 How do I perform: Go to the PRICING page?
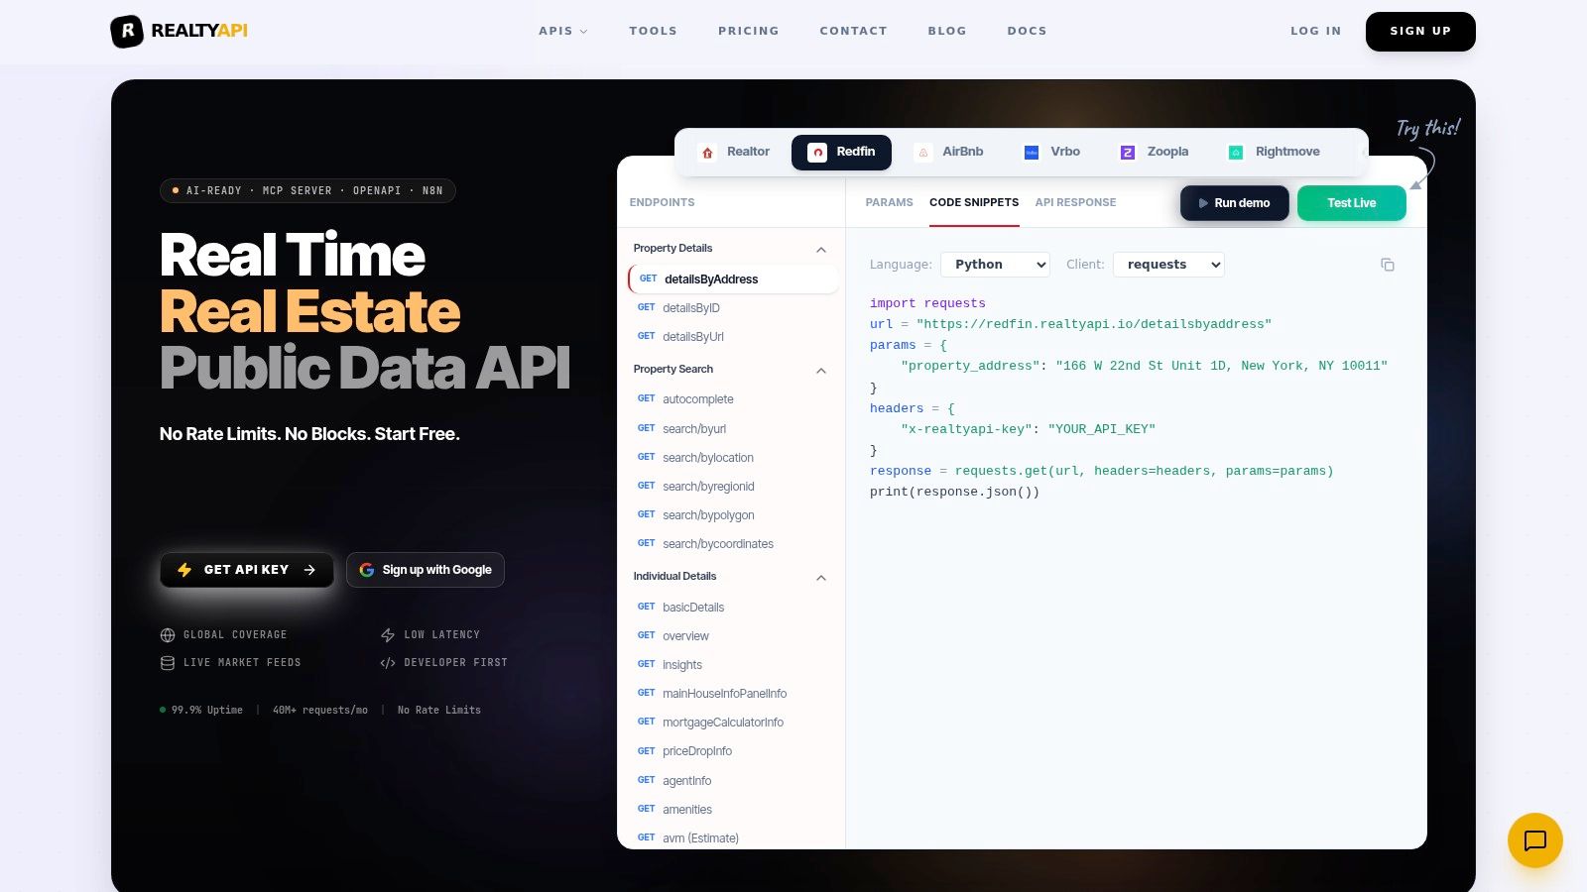point(748,31)
